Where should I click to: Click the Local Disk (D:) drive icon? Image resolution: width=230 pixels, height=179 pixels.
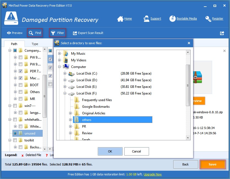click(71, 80)
